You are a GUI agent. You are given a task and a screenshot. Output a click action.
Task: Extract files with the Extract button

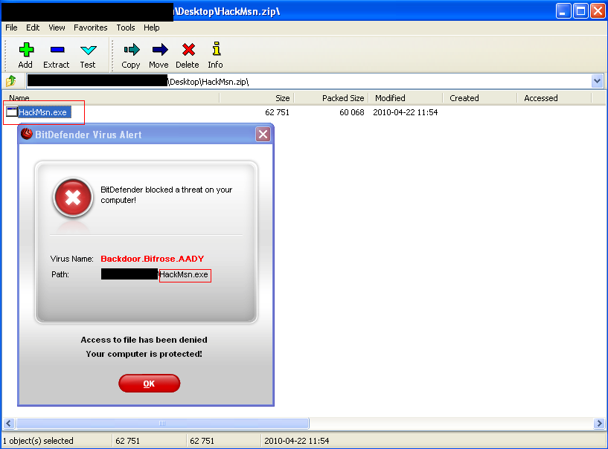[57, 56]
